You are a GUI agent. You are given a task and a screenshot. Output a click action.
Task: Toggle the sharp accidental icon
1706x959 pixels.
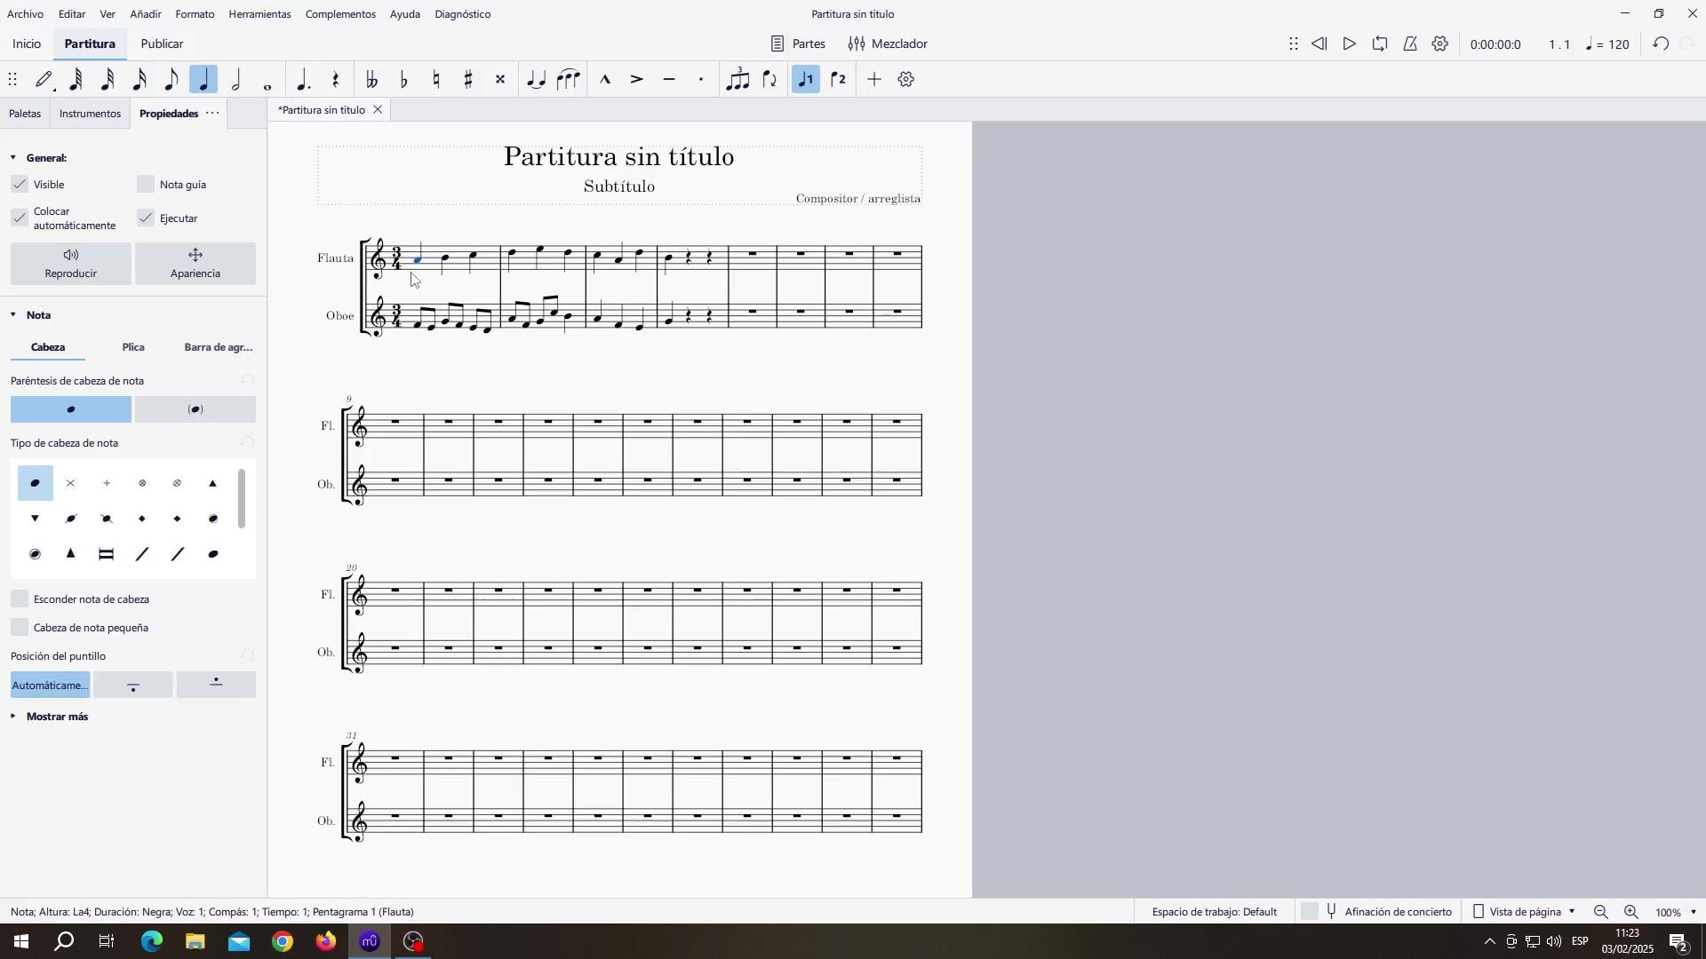[x=468, y=80]
